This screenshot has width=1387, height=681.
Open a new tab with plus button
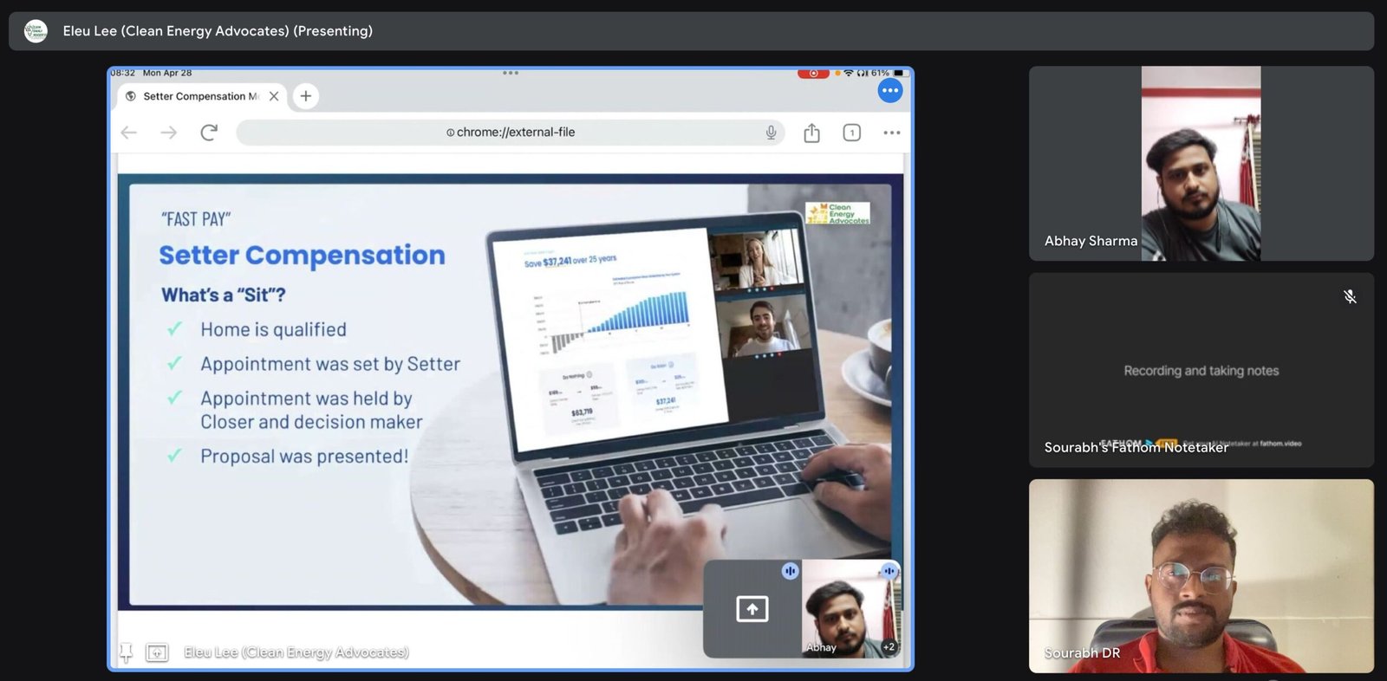[x=305, y=96]
